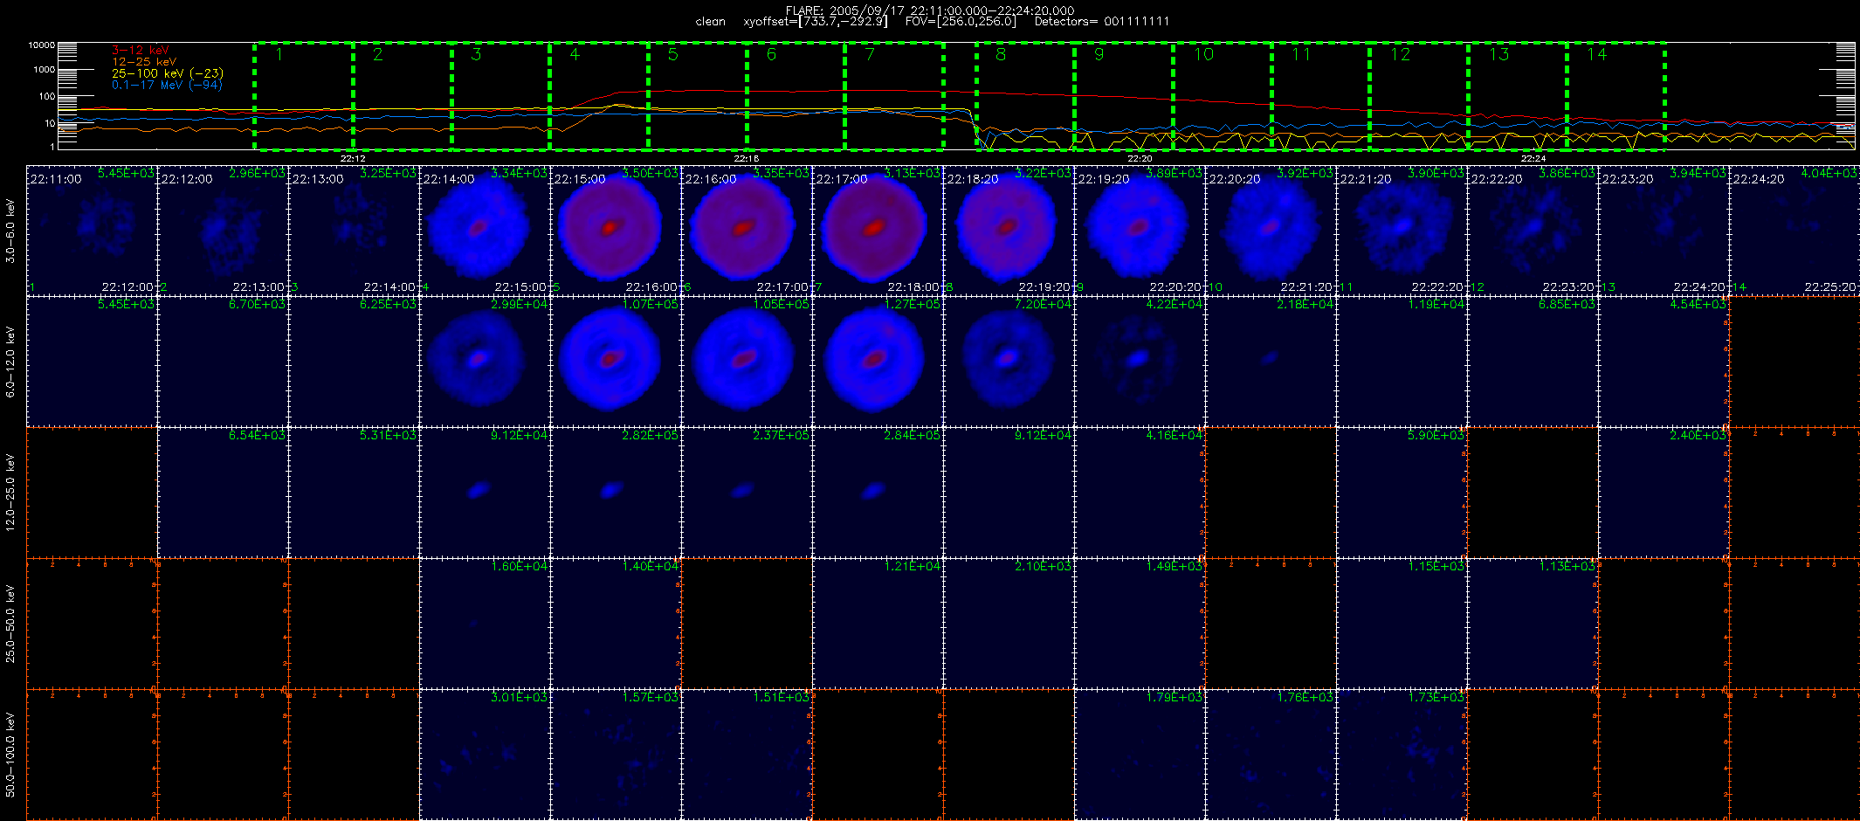Screen dimensions: 1860x821
Task: Open the 3.0-6.0 keV image starting 22:14:00
Action: pyautogui.click(x=485, y=231)
